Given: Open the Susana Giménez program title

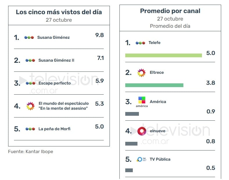Looking at the screenshot, I should pyautogui.click(x=53, y=38).
